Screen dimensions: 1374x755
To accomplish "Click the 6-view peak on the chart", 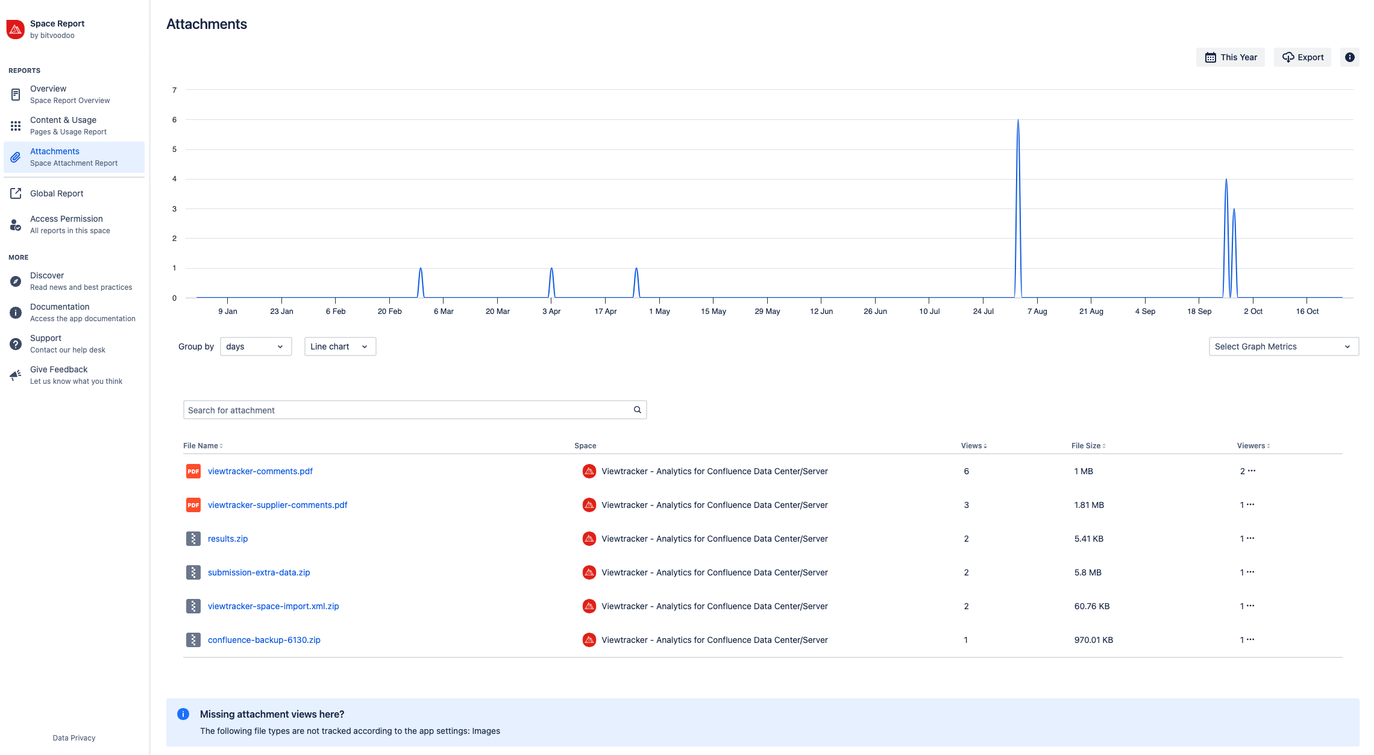I will (1018, 121).
